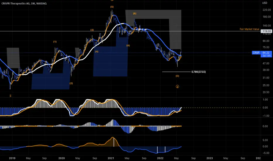Screen dimensions: 273x161
Task: Click the white vertical marker at 2021 oscillator peak
Action: 114,142
